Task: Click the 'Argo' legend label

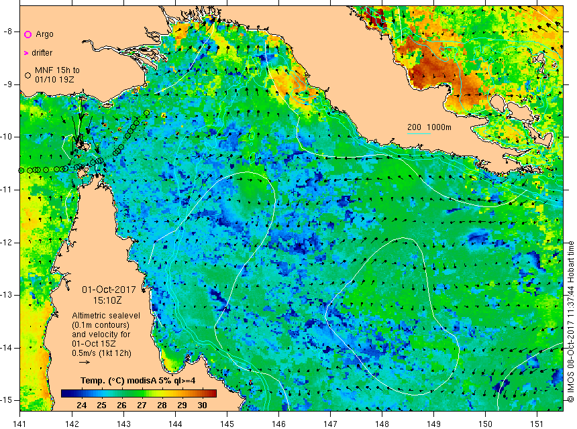Action: [x=44, y=34]
